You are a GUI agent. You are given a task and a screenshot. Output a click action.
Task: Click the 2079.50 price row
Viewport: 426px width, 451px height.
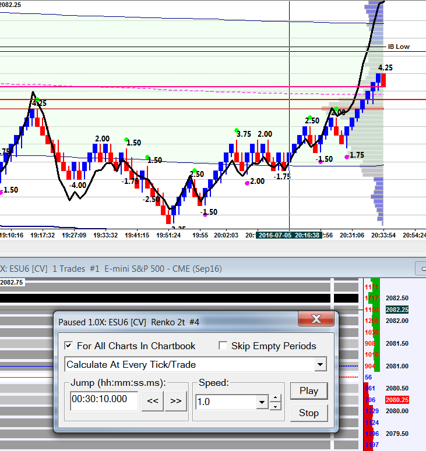point(397,434)
